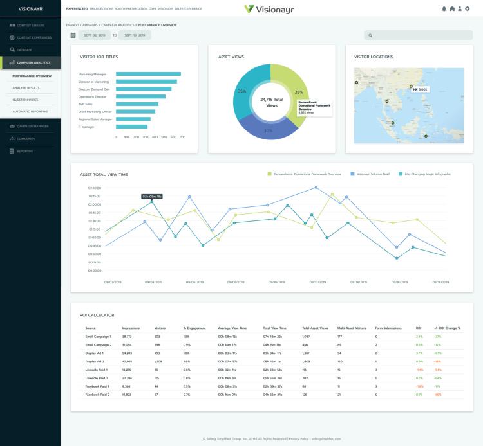Click Brand breadcrumb link
The height and width of the screenshot is (446, 483).
(71, 25)
